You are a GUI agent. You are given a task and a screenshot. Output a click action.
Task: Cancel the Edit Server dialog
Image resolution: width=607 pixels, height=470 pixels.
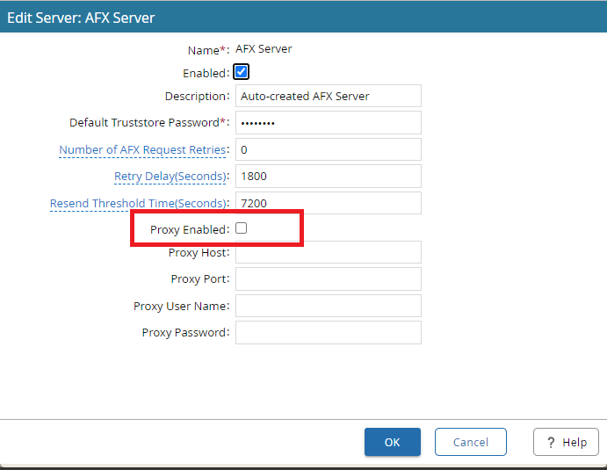(471, 442)
